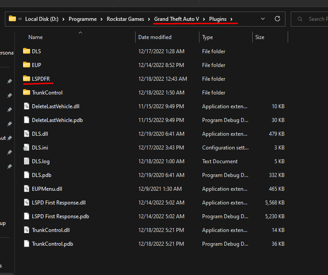Expand chevron after Rockstar Games breadcrumb
Viewport: 328px width, 275px height.
[x=149, y=19]
